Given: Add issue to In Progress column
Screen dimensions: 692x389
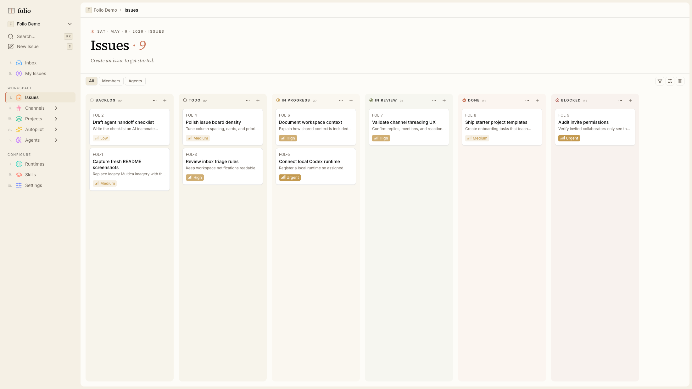Looking at the screenshot, I should pos(351,101).
